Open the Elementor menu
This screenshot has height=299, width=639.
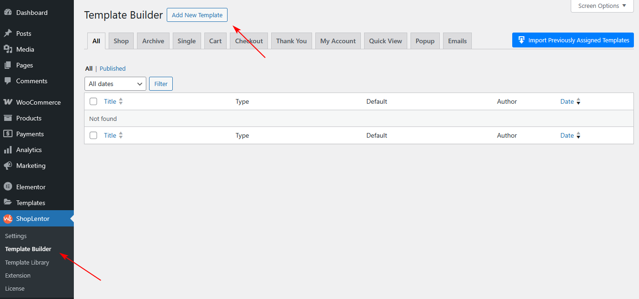click(37, 187)
